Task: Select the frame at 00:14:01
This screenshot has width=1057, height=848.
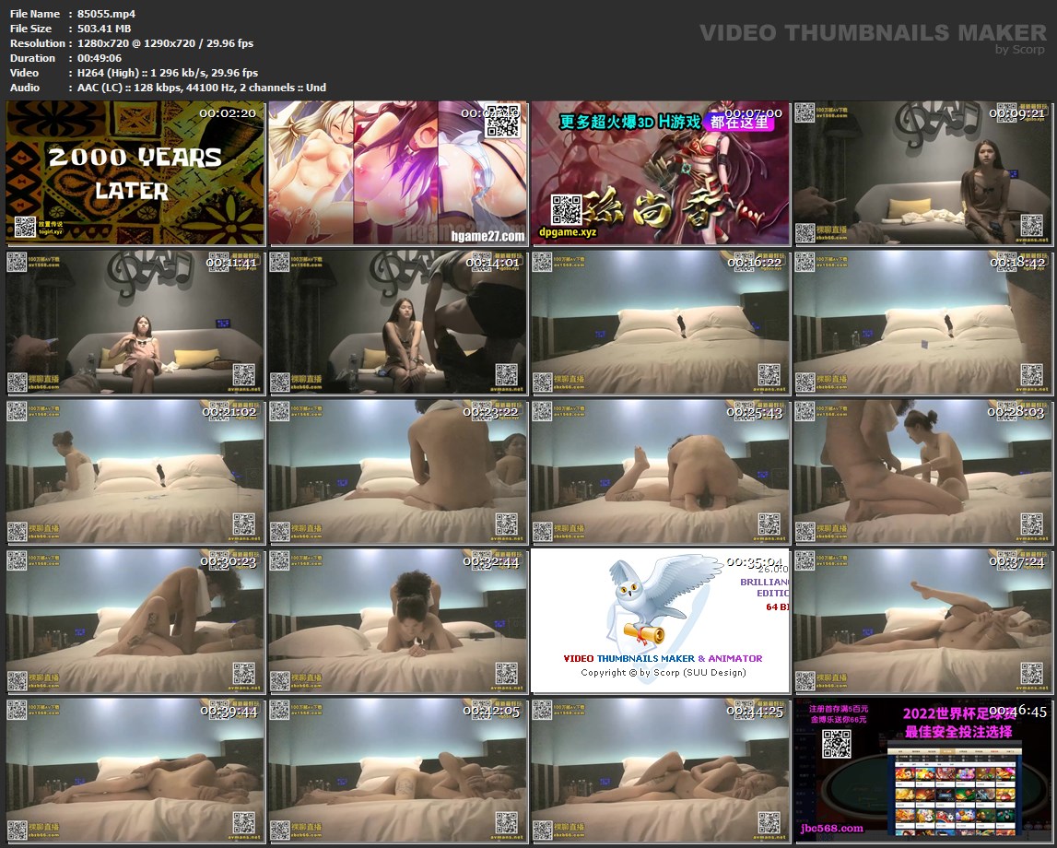Action: [398, 323]
